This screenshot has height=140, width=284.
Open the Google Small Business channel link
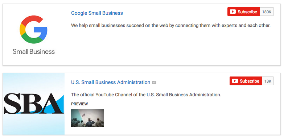coord(97,13)
